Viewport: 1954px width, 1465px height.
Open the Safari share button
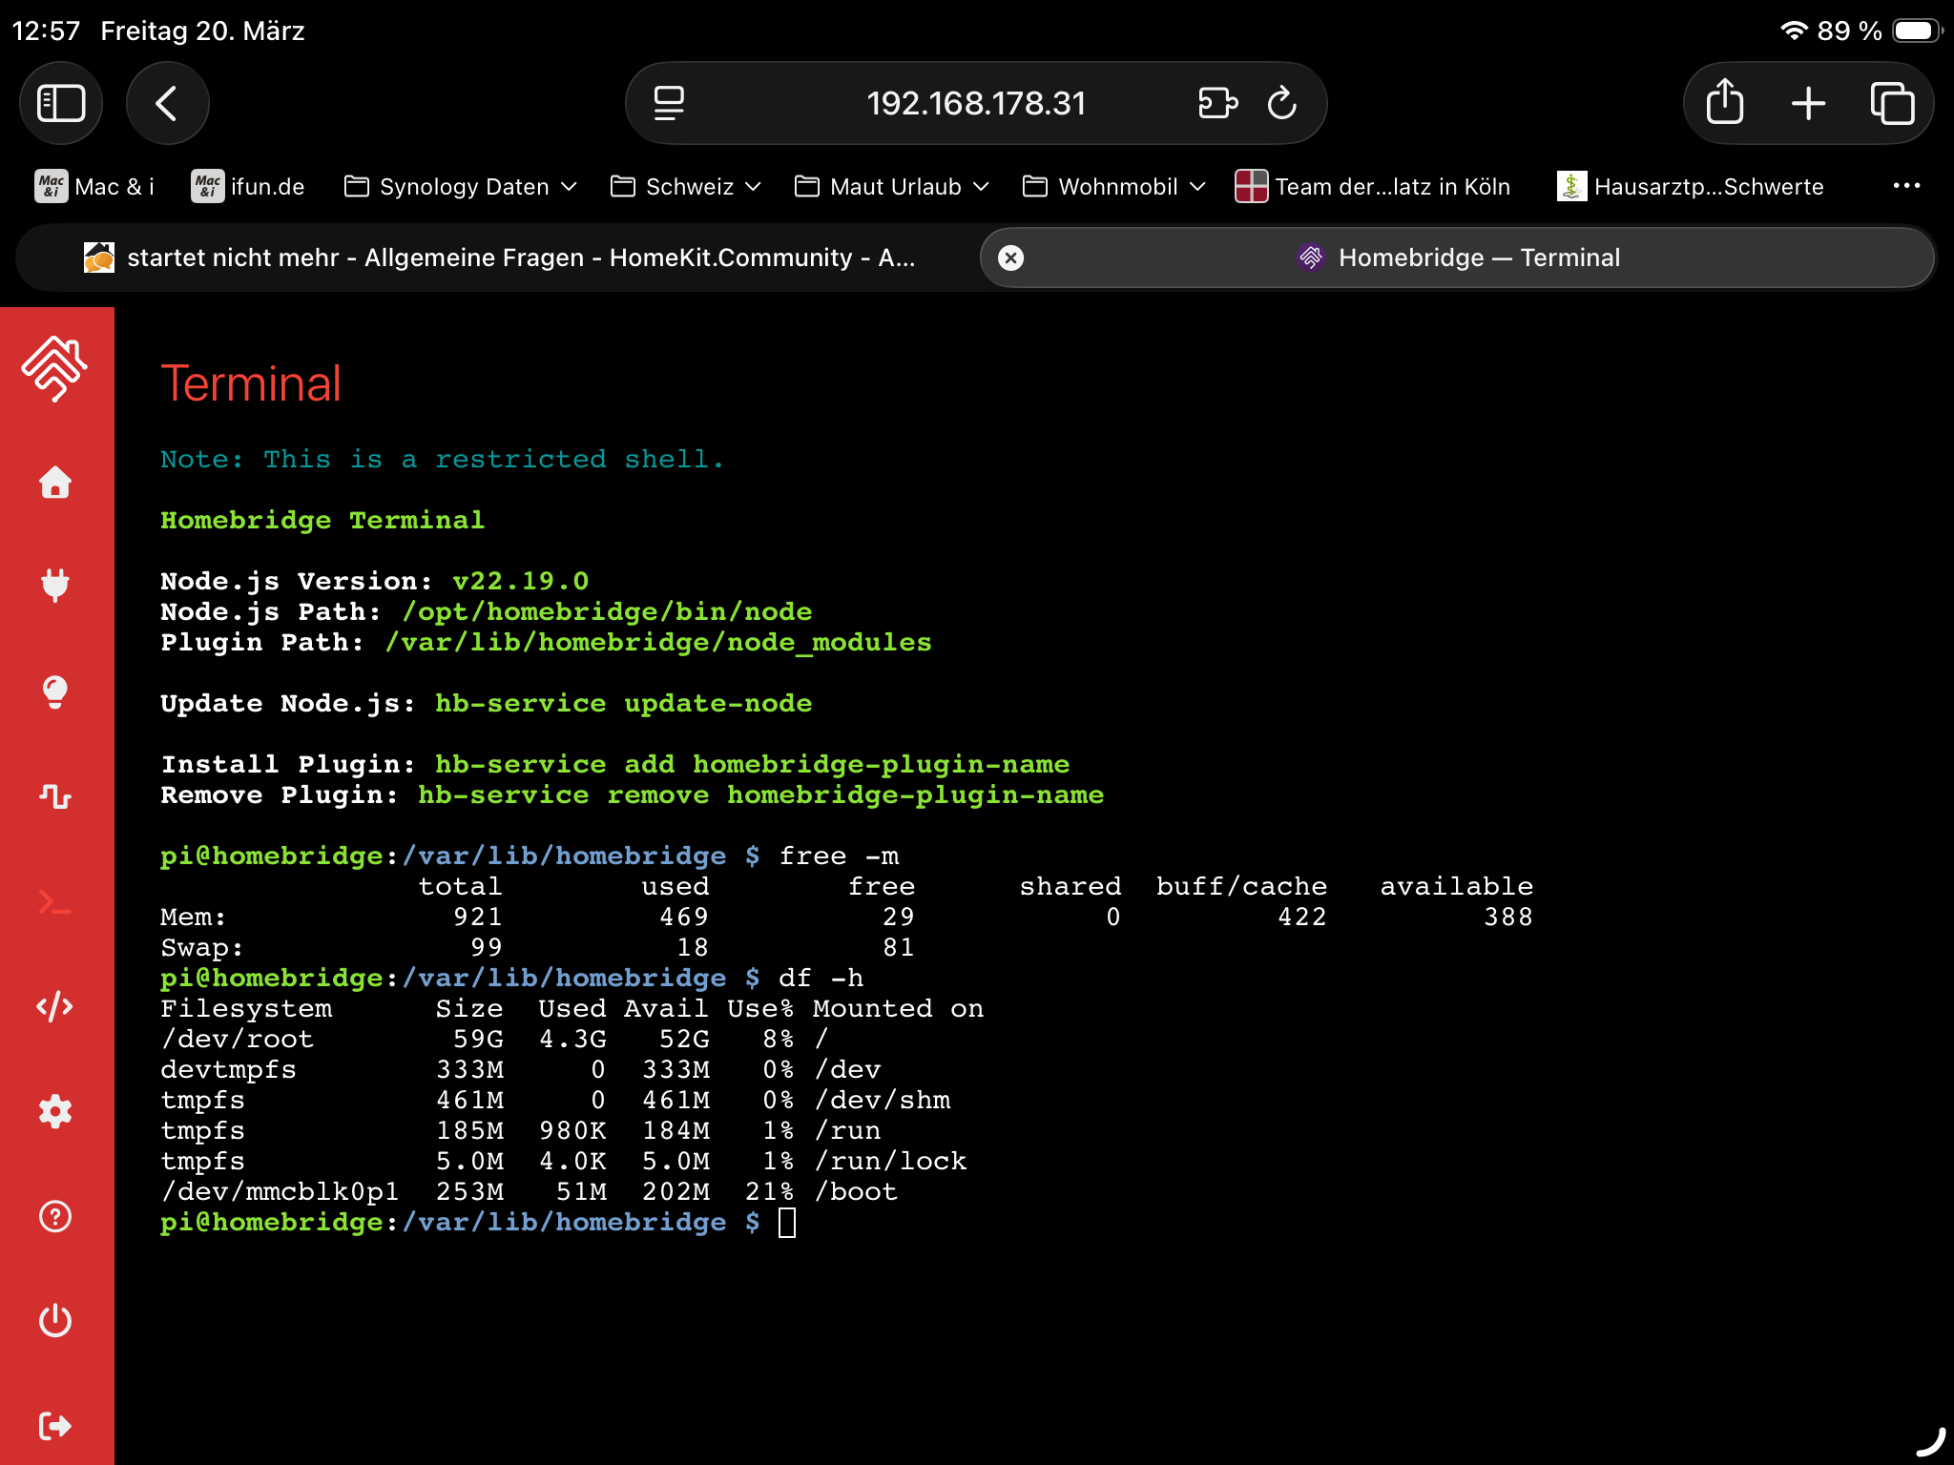pos(1724,103)
